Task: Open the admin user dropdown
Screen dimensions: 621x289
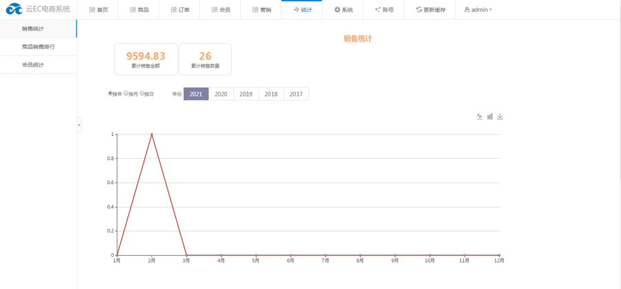Action: (478, 10)
